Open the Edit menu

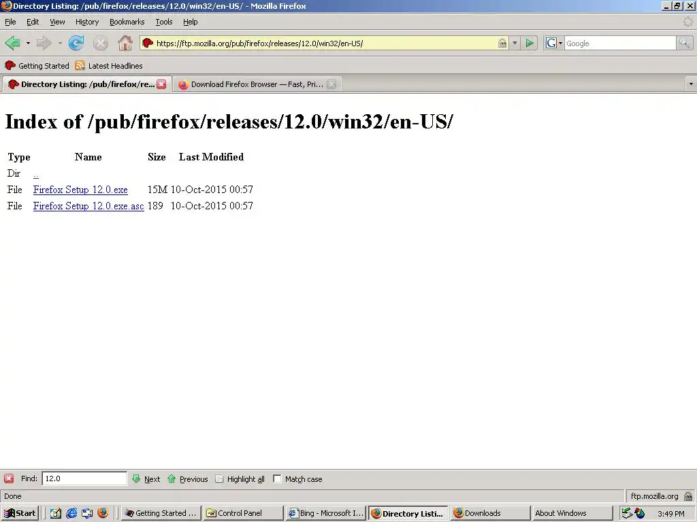click(33, 22)
